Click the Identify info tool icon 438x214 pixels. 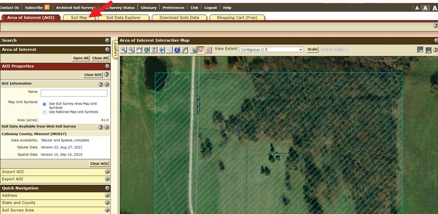[x=177, y=50]
